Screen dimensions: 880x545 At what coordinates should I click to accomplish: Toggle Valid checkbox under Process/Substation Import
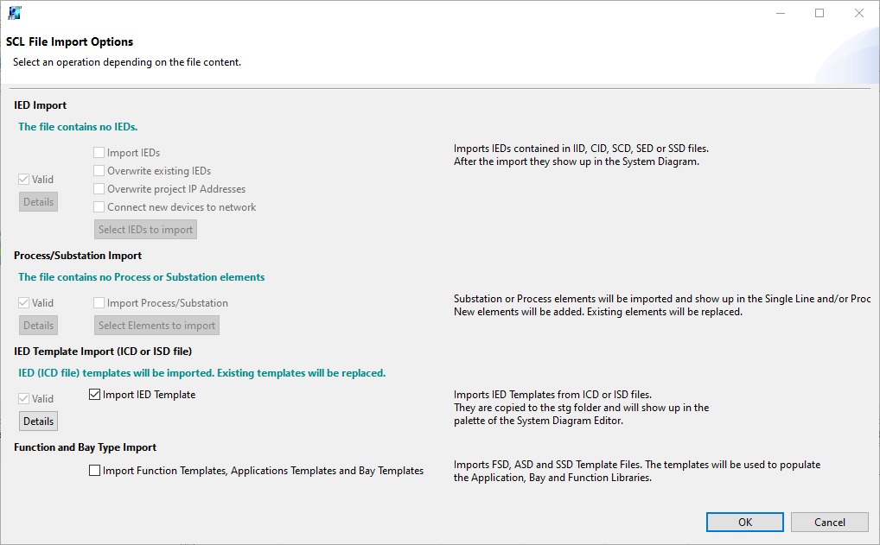24,303
